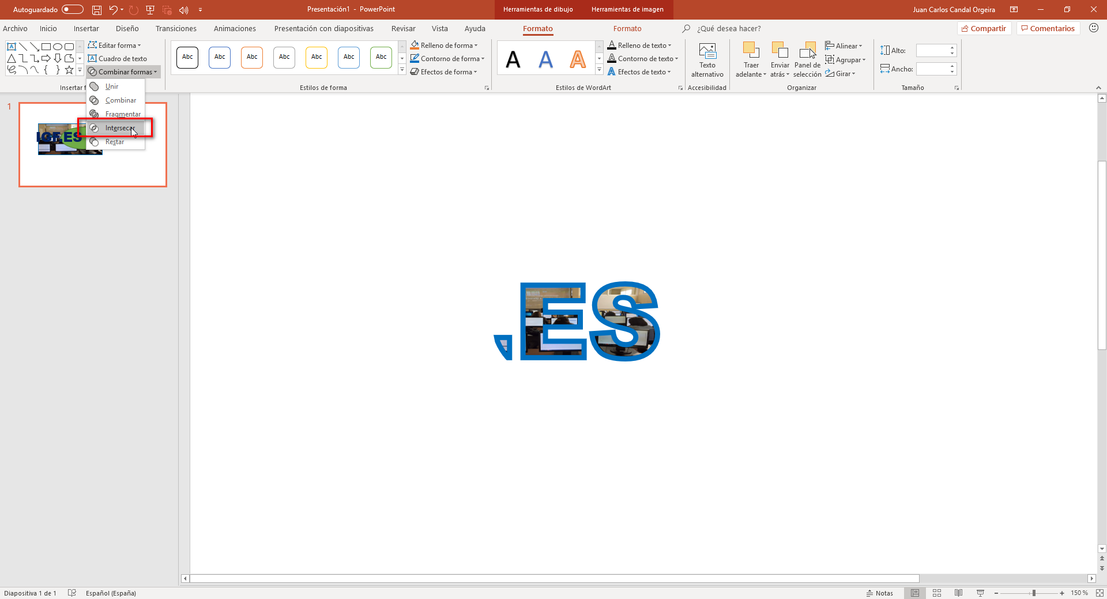Viewport: 1107px width, 599px height.
Task: Adjust the zoom slider
Action: 1033,593
